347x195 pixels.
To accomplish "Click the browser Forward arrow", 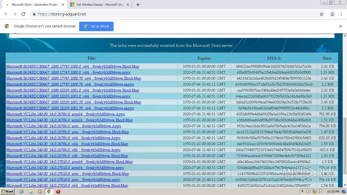I will 15,14.
